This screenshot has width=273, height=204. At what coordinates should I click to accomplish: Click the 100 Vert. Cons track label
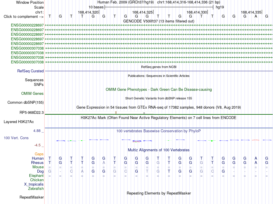(16, 138)
